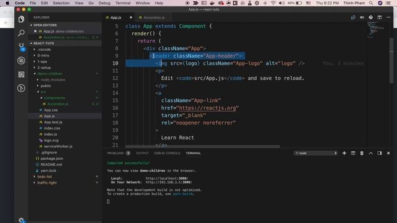Toggle file blame eye icon in editor toolbar

tap(362, 17)
